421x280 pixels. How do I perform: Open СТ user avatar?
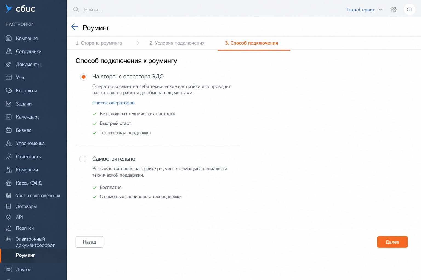(x=409, y=10)
